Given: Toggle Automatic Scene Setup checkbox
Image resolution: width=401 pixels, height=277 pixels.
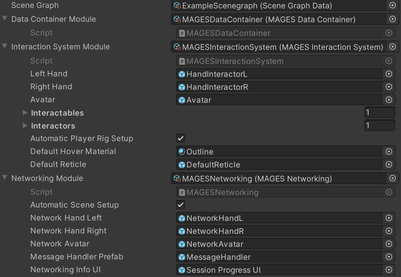Looking at the screenshot, I should (180, 205).
